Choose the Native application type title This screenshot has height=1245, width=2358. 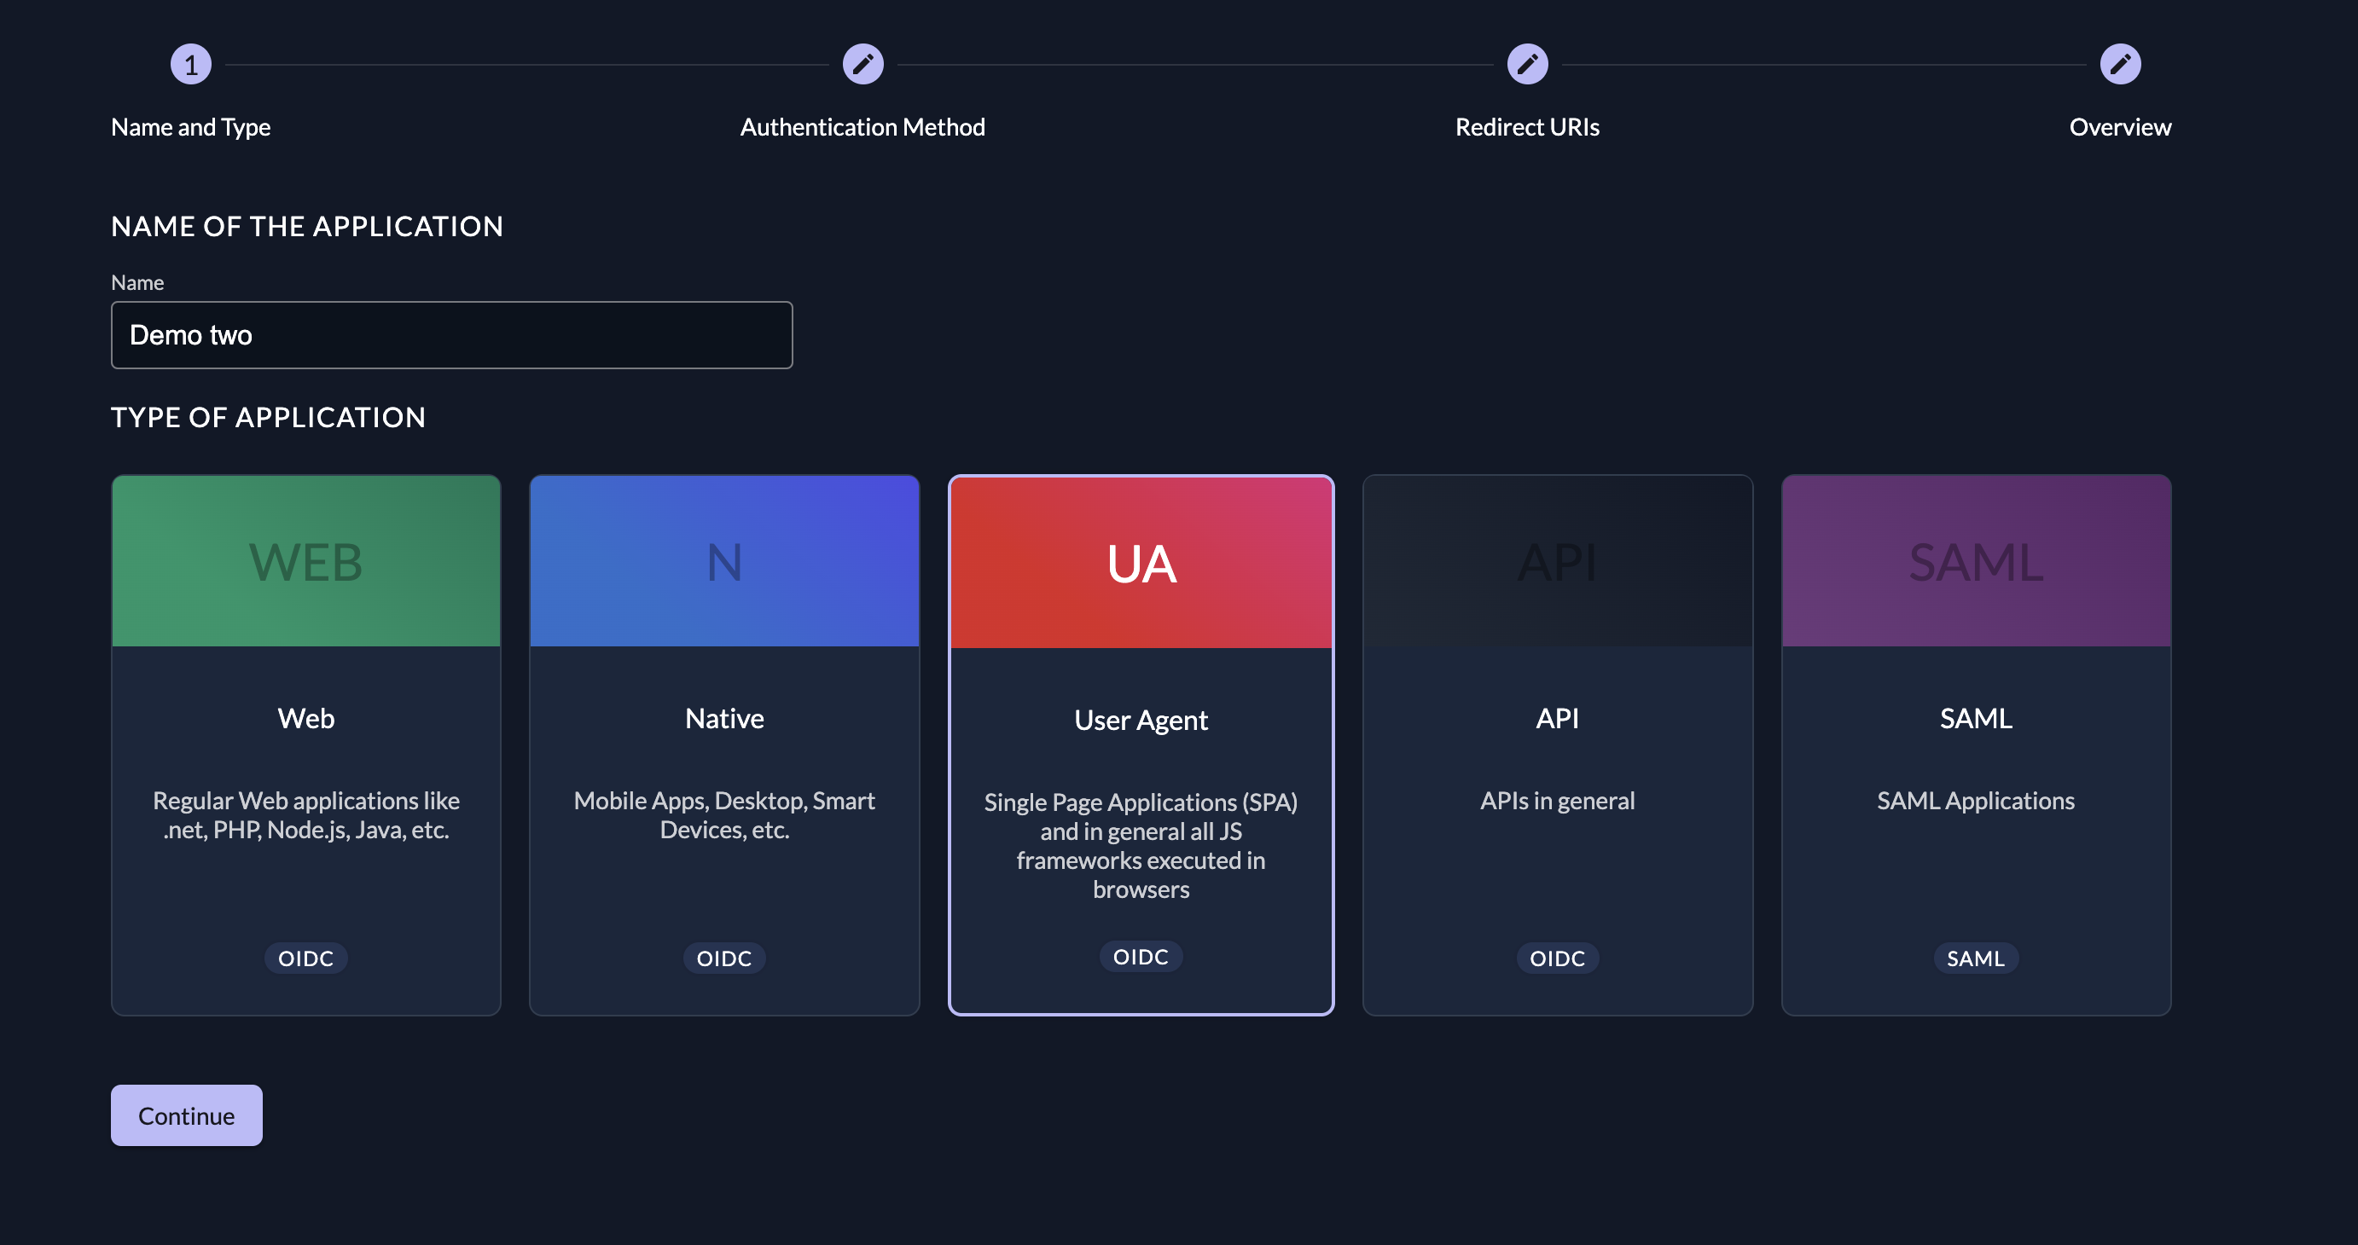click(724, 718)
